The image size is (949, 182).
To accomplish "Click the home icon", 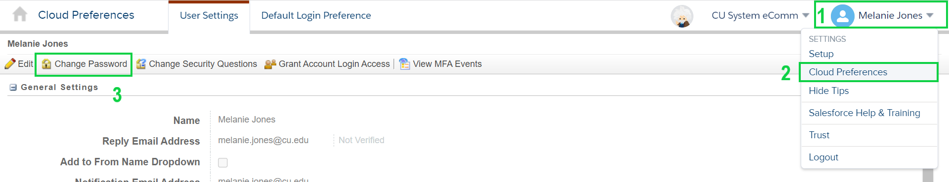I will pos(20,14).
